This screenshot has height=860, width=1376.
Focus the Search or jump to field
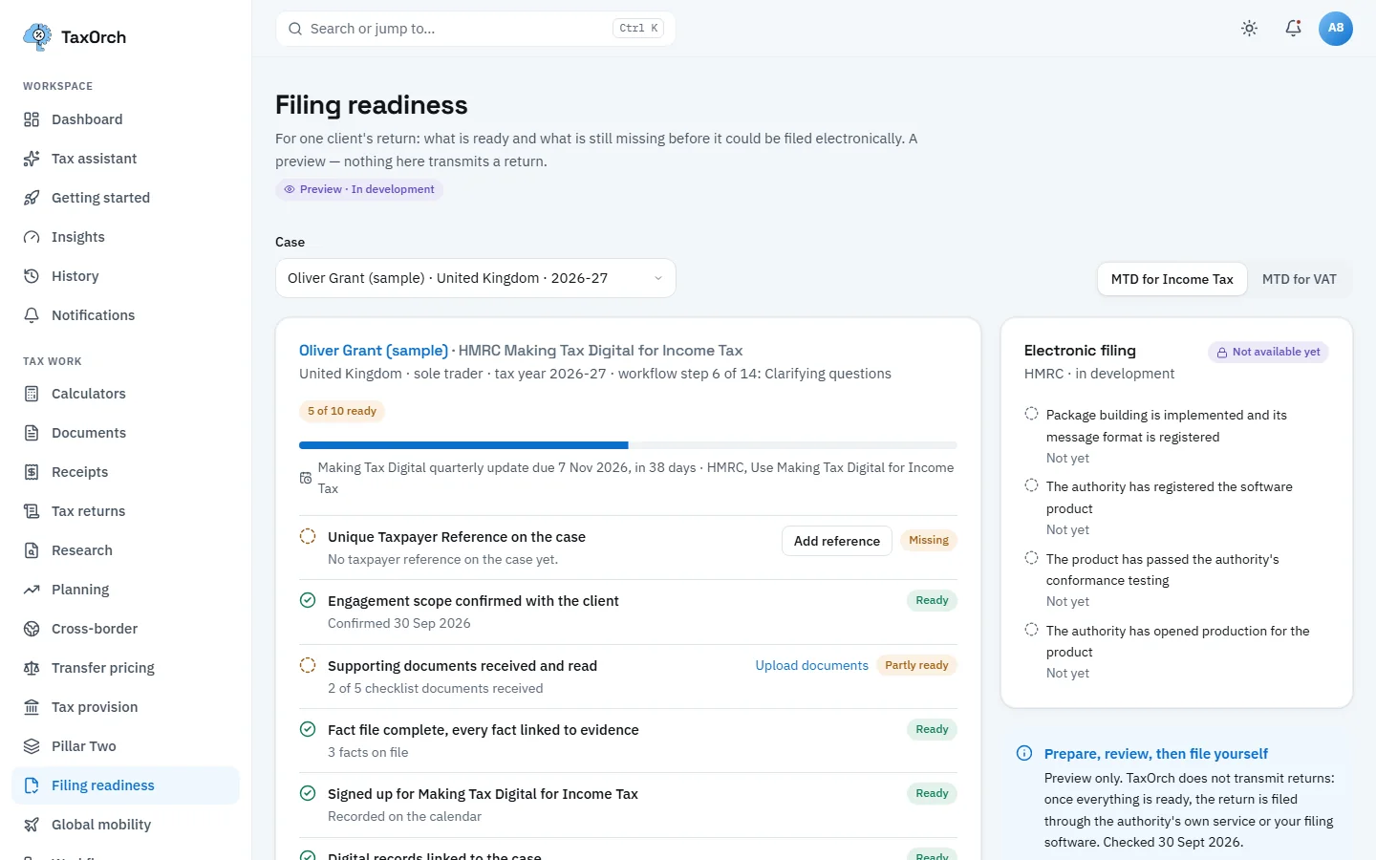475,29
